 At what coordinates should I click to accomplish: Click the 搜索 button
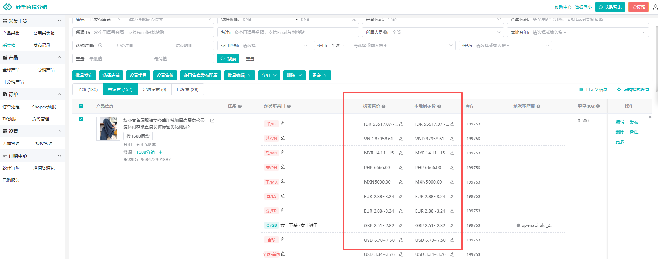click(228, 59)
